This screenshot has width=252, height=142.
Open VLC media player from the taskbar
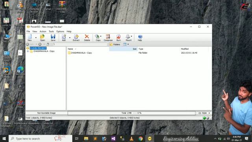(x=132, y=138)
